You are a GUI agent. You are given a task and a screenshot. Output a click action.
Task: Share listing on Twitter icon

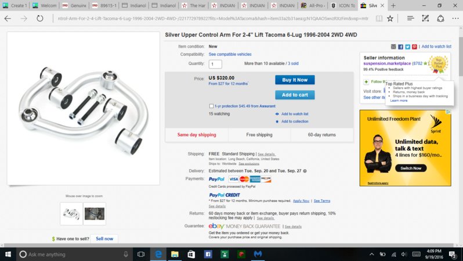coord(407,47)
